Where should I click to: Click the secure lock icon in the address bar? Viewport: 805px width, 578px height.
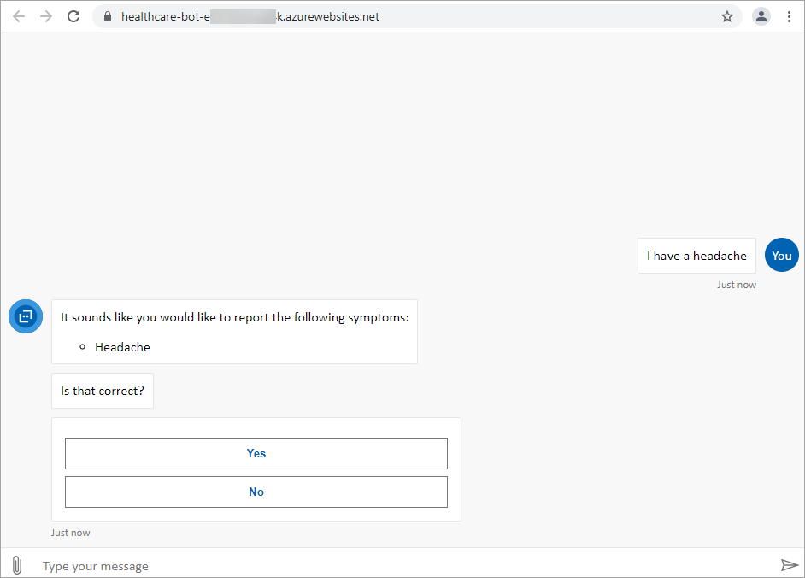[107, 15]
